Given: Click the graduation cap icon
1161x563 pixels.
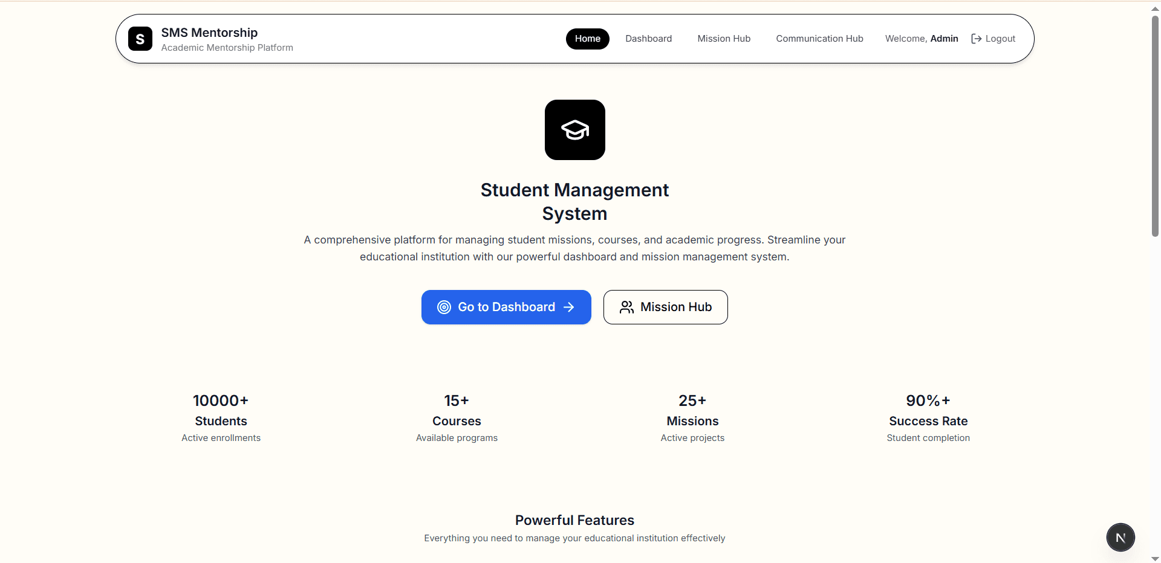Looking at the screenshot, I should point(574,130).
